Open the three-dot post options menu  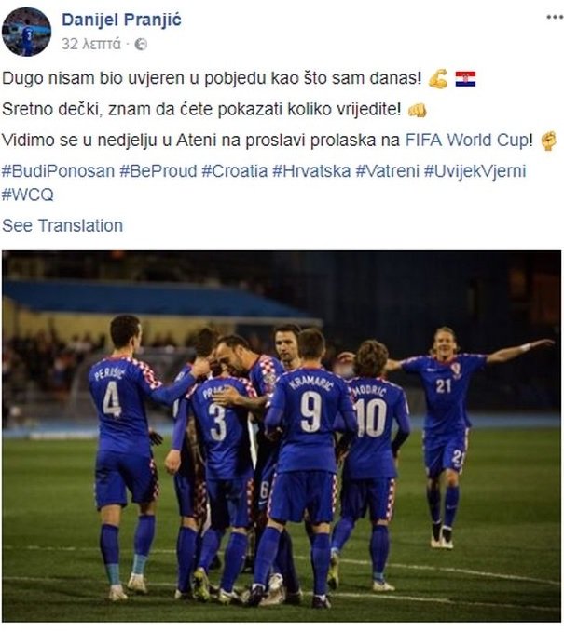tap(555, 17)
